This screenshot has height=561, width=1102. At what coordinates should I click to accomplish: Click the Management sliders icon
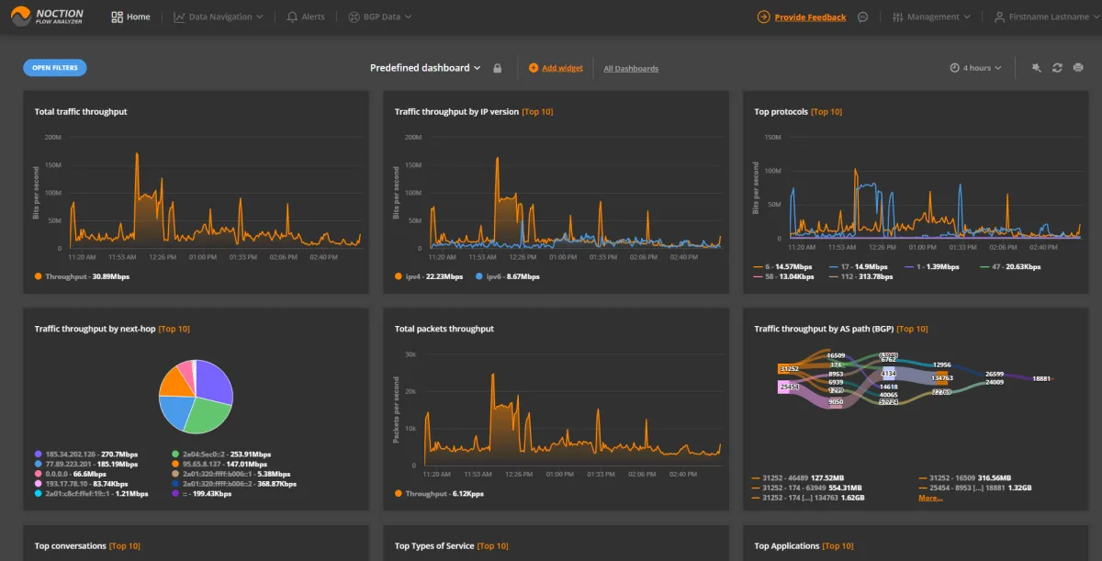[898, 17]
